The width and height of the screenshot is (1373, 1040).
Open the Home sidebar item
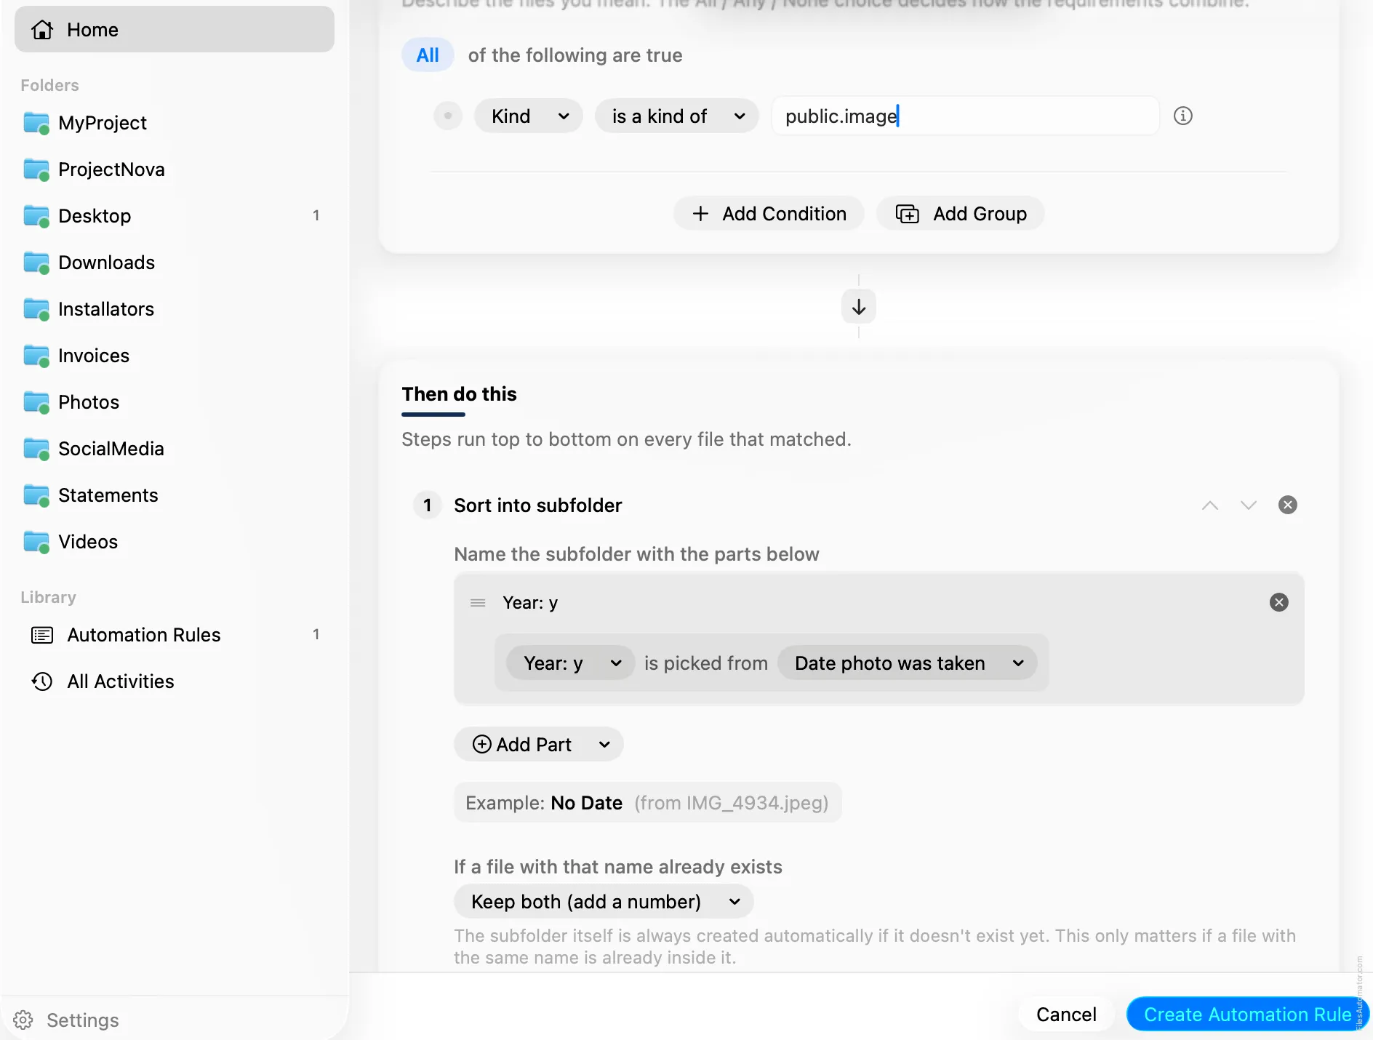(175, 30)
